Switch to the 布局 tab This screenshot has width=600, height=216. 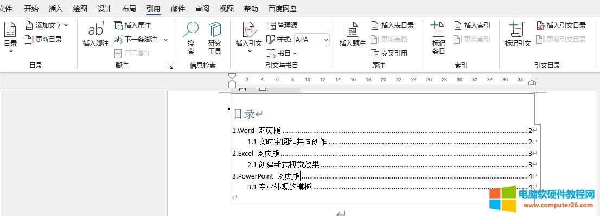point(129,9)
